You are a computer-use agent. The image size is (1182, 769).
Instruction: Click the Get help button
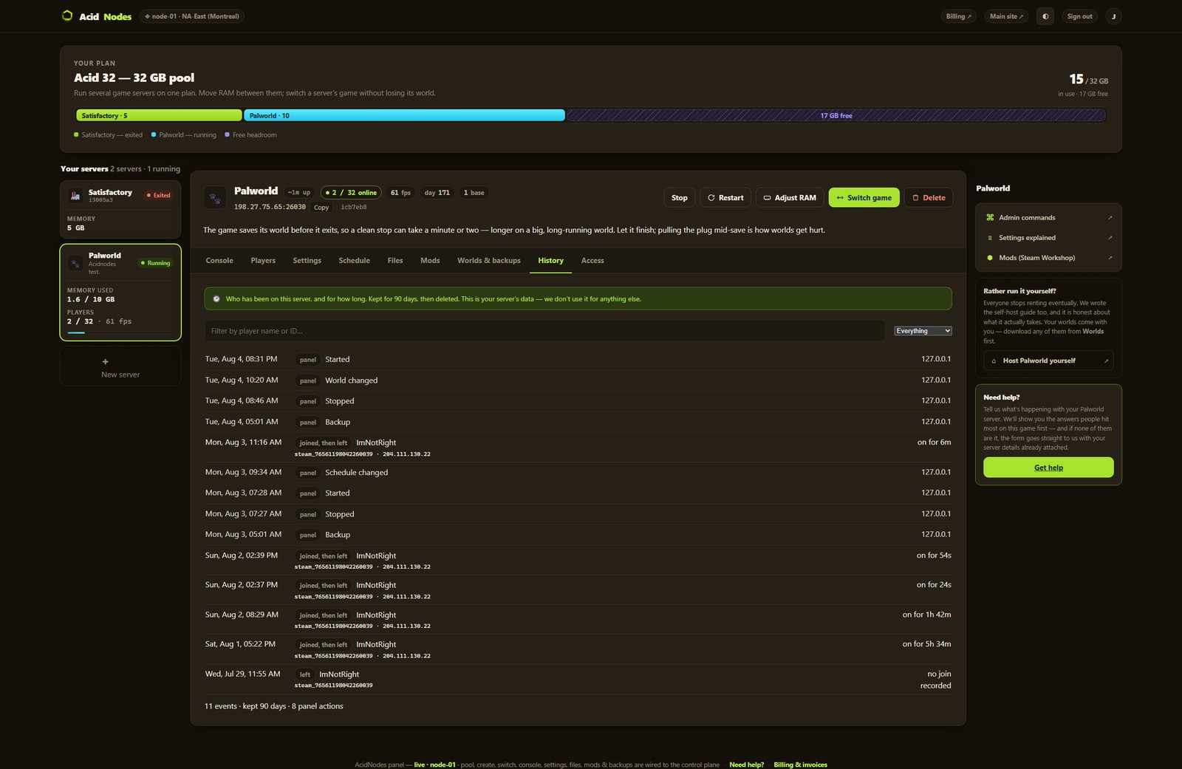point(1048,468)
